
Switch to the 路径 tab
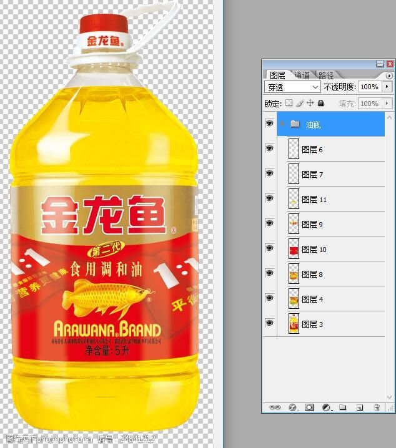click(x=326, y=75)
